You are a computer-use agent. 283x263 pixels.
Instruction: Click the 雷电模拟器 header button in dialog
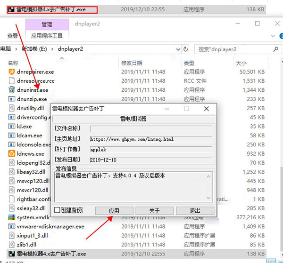[x=133, y=119]
